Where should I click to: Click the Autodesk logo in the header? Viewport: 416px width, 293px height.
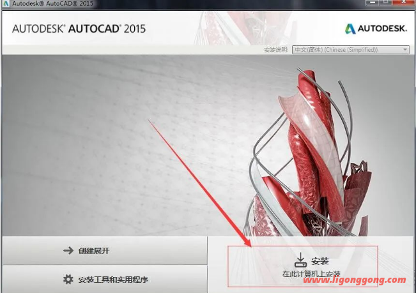pyautogui.click(x=376, y=29)
